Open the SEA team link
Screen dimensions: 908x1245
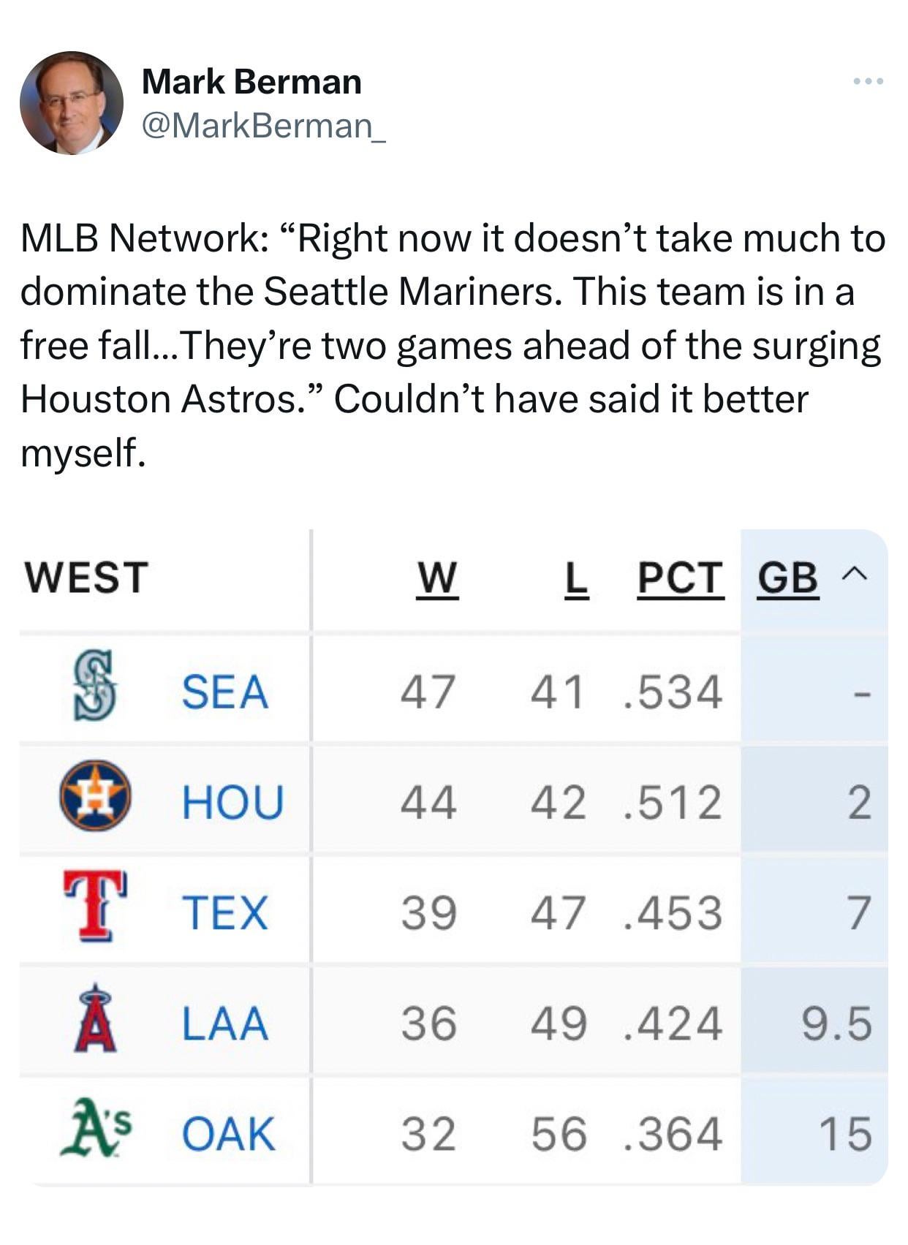pos(225,692)
